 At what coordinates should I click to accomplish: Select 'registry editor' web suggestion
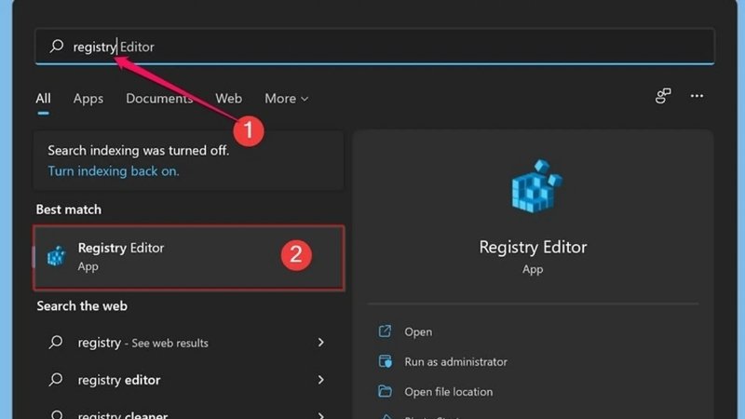(189, 380)
